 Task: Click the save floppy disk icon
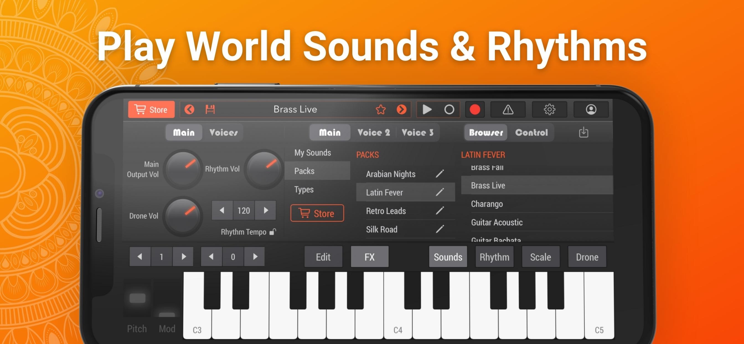210,110
